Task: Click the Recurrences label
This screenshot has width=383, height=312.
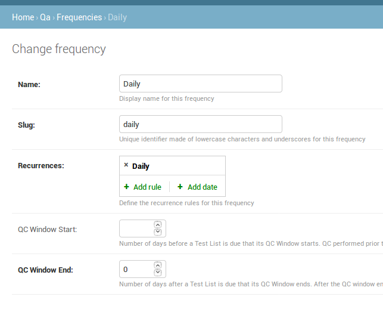Action: coord(41,166)
